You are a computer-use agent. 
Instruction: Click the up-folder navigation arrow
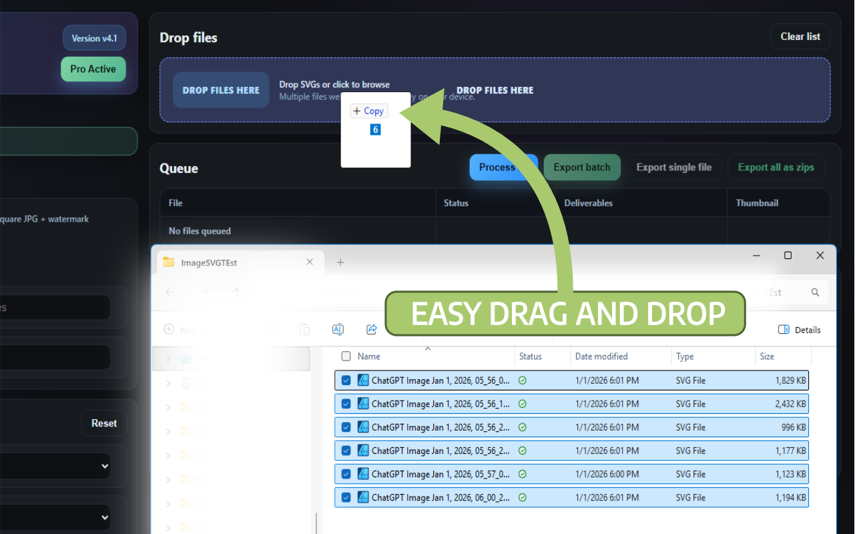236,292
